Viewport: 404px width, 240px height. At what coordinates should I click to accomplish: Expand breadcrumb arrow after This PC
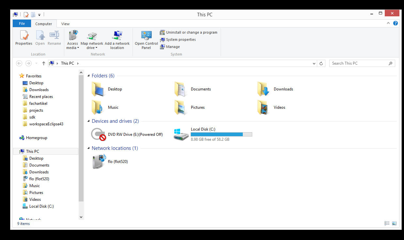(x=78, y=63)
